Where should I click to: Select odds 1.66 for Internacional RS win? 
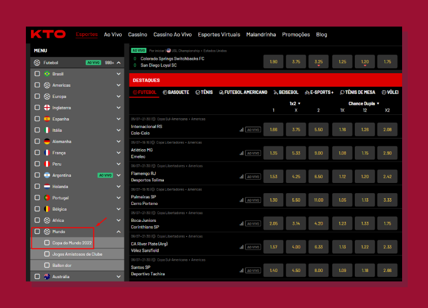(x=274, y=130)
